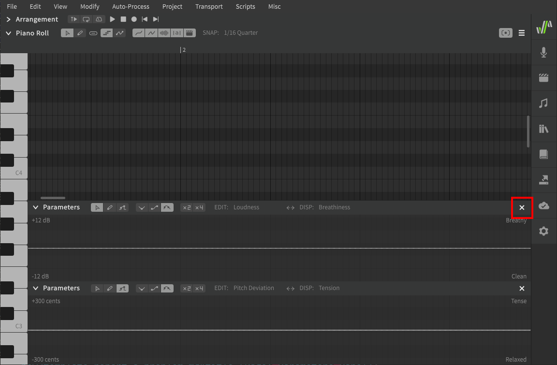Image resolution: width=557 pixels, height=365 pixels.
Task: Open the Render export sidebar icon
Action: (543, 180)
